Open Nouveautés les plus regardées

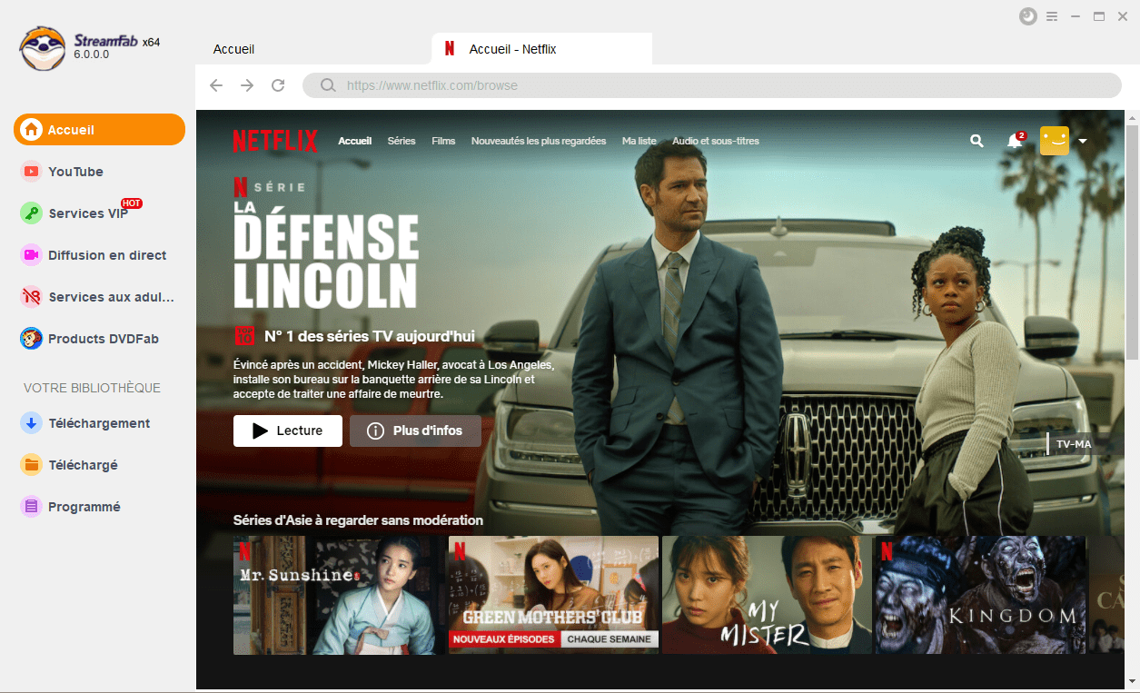click(539, 141)
